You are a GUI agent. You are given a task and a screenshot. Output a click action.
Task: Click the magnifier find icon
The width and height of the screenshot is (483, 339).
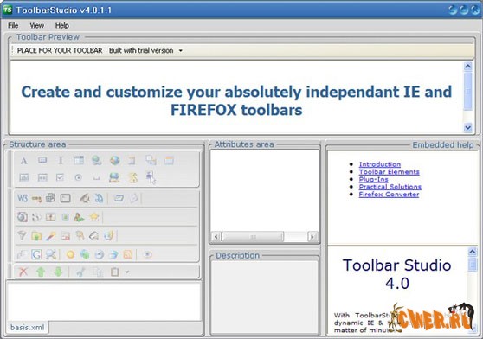[x=51, y=254]
